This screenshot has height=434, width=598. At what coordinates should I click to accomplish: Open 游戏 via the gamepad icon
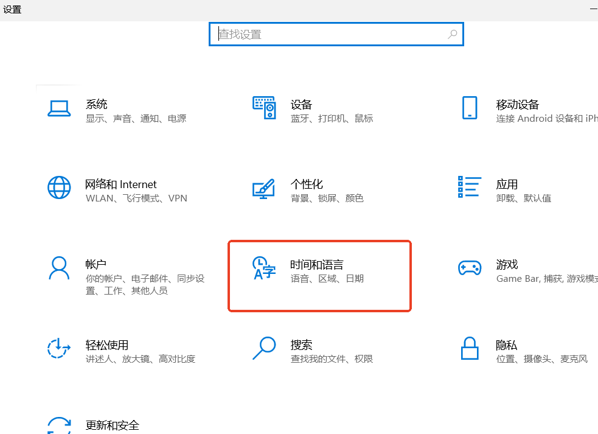(x=469, y=268)
